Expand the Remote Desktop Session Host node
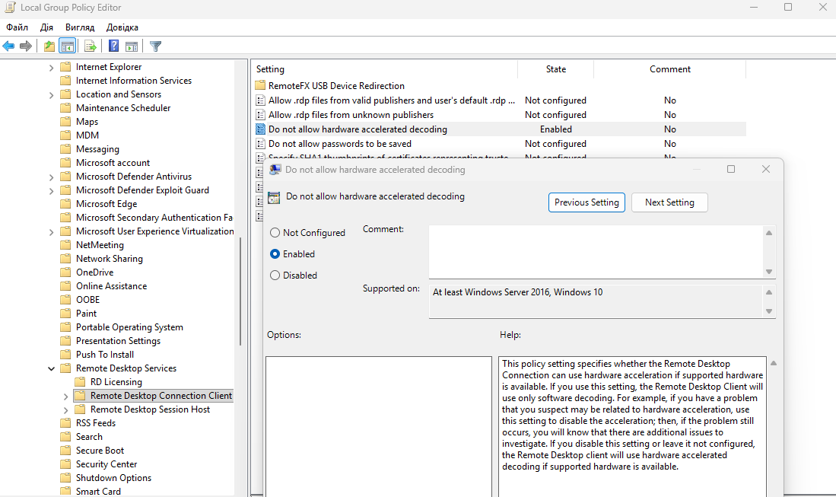The image size is (836, 497). (x=66, y=409)
